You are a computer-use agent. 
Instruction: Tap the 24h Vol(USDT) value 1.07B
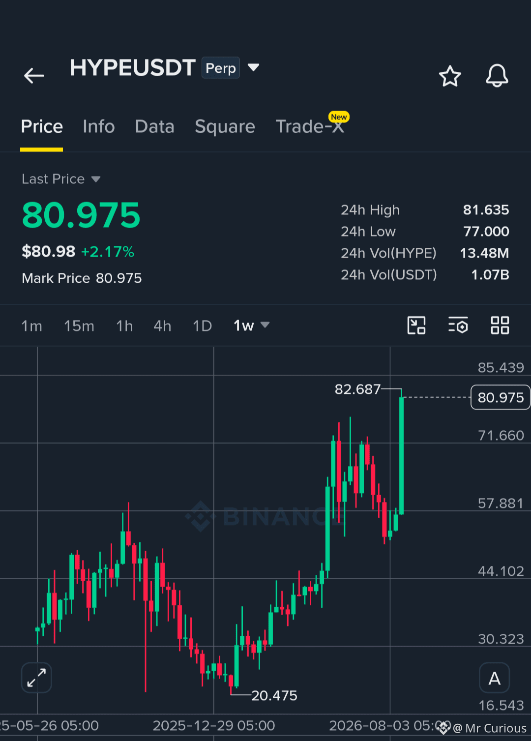(x=490, y=275)
